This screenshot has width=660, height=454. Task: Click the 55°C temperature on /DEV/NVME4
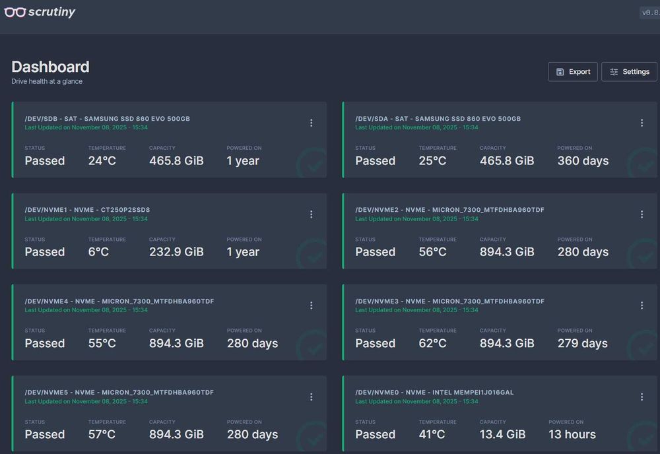(x=102, y=343)
